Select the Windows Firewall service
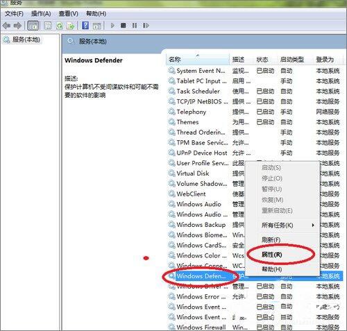The image size is (347, 331). click(x=255, y=327)
